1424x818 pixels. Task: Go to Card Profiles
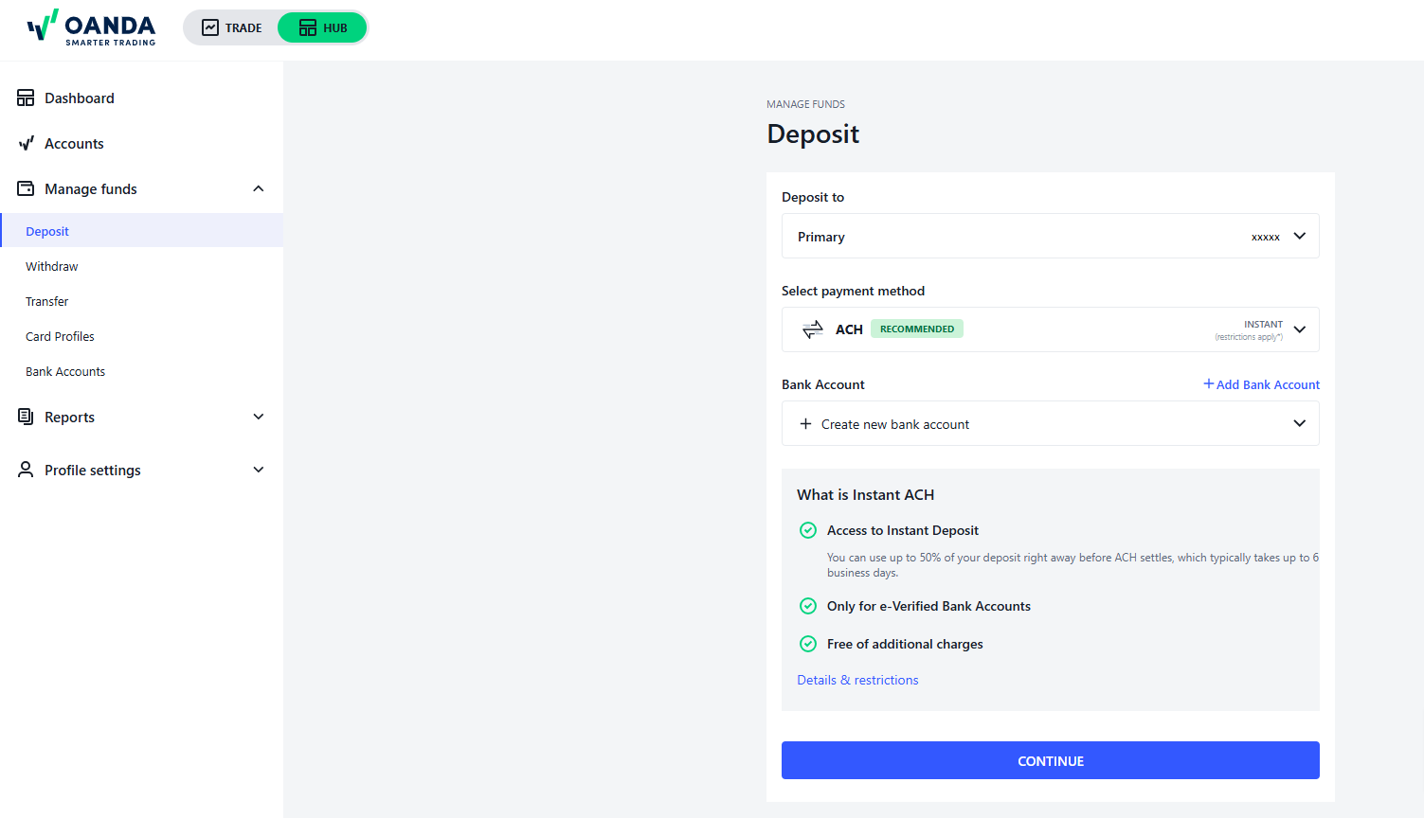(60, 336)
